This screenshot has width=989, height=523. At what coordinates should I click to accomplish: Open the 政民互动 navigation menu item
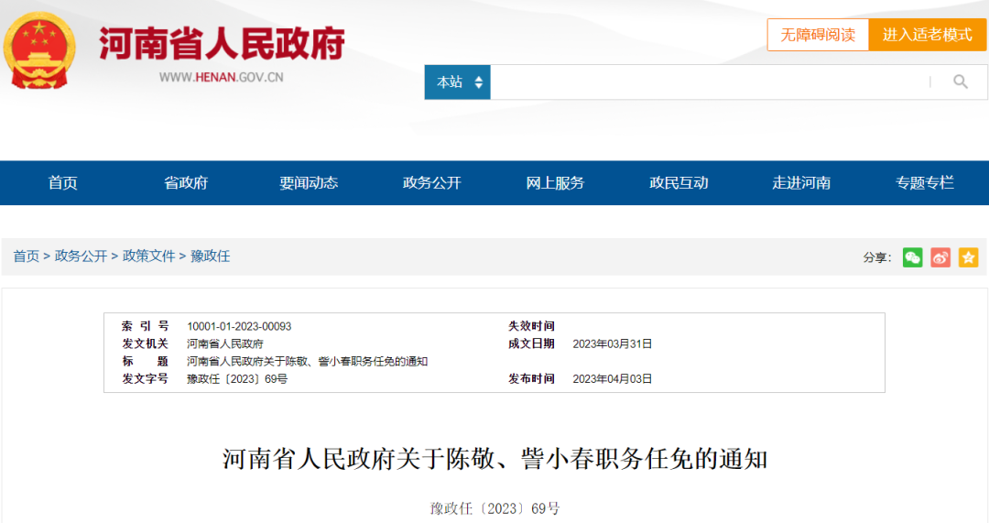pos(679,183)
